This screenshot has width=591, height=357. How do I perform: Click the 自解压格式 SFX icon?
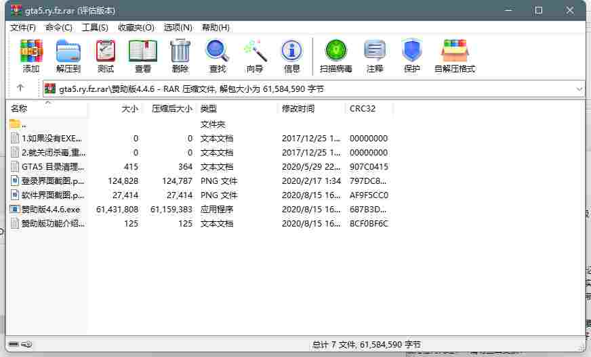click(455, 51)
